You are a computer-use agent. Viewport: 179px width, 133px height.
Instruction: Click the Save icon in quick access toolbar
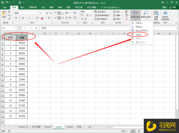coord(3,2)
